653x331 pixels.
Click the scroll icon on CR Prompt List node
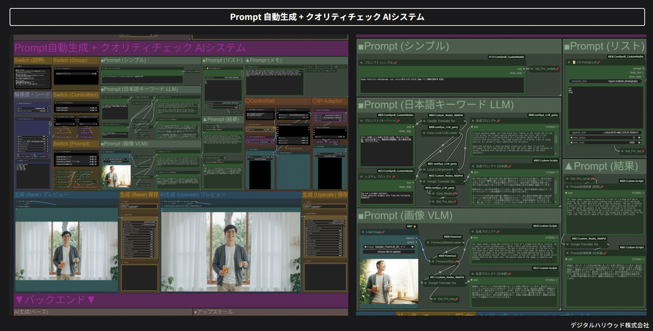point(575,63)
